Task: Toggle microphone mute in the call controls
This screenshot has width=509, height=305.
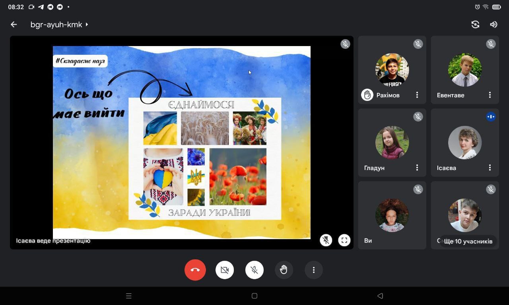Action: click(x=254, y=270)
